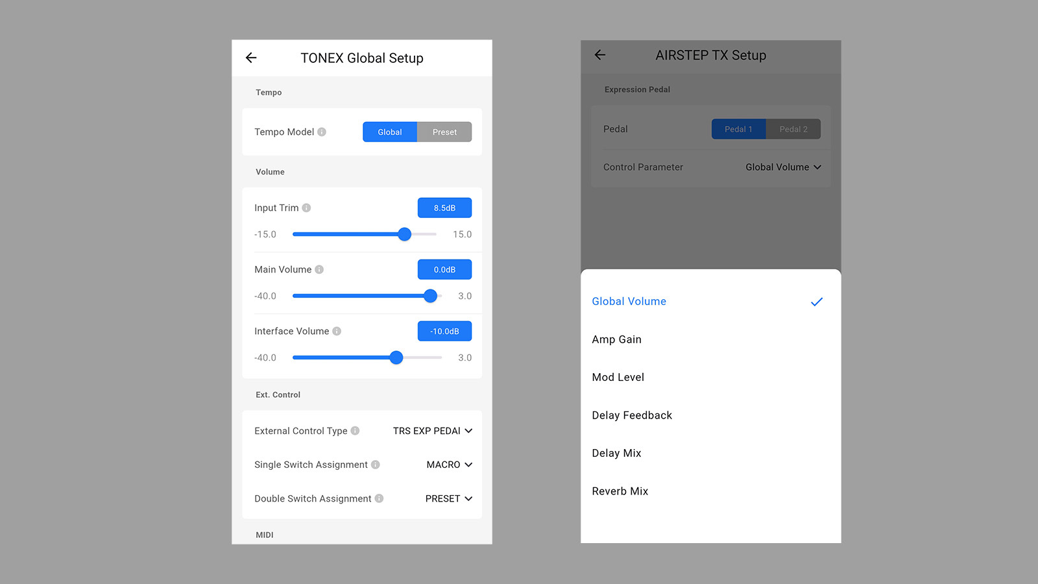Click the Input Trim slider handle

404,234
